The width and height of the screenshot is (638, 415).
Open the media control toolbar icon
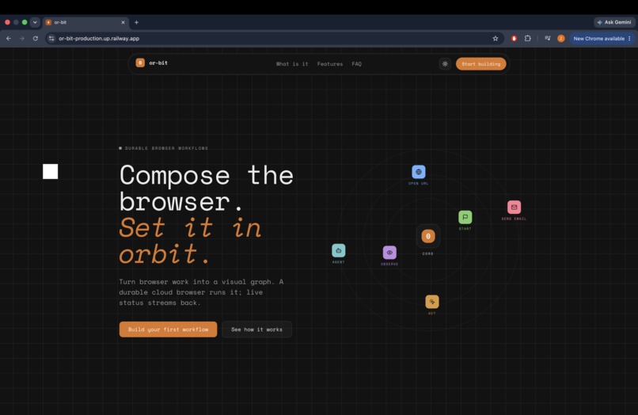[548, 38]
